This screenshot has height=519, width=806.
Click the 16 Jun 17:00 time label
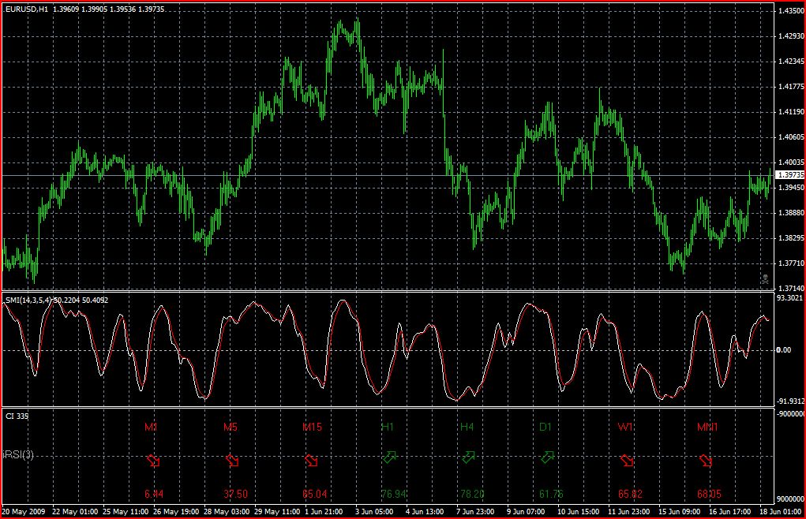click(729, 511)
